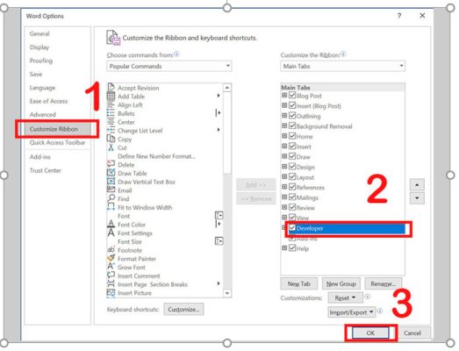Click the OK button
This screenshot has width=459, height=351.
tap(370, 333)
